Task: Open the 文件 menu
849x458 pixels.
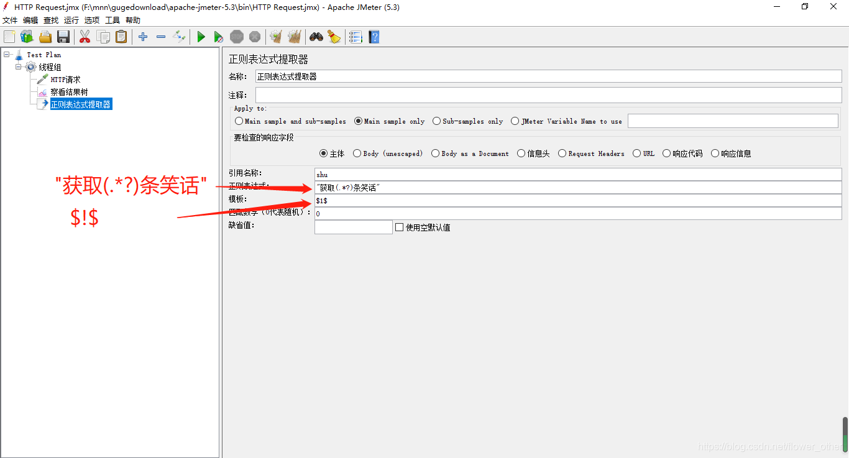Action: [10, 20]
